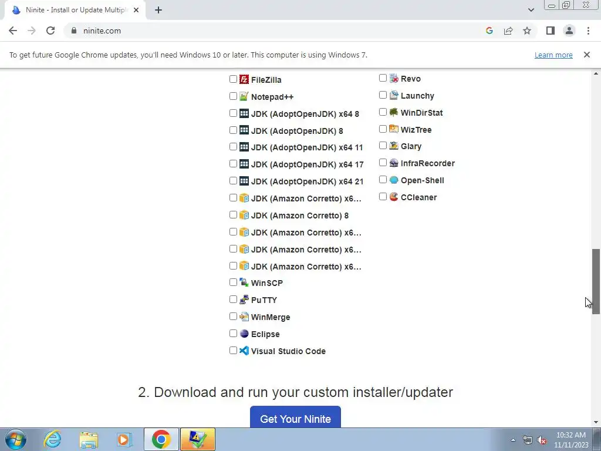
Task: Open the Chrome three-dot menu
Action: click(x=588, y=31)
